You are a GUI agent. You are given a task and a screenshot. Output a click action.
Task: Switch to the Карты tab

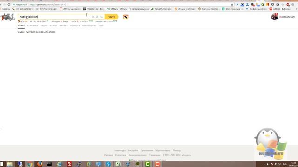coord(54,26)
